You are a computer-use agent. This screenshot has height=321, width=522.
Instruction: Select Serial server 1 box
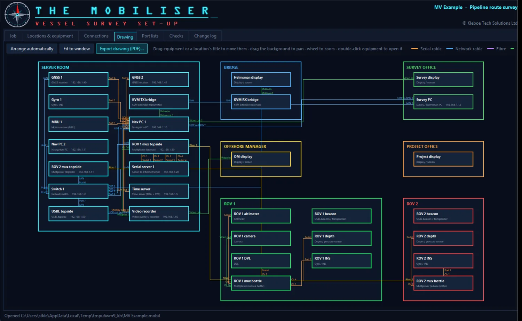coord(159,169)
